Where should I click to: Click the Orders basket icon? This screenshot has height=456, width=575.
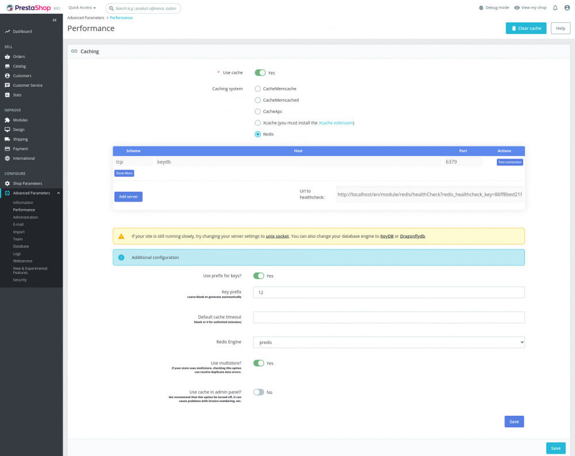click(7, 56)
